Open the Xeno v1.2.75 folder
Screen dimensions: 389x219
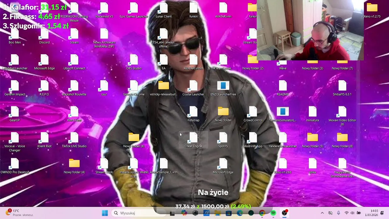click(x=372, y=11)
